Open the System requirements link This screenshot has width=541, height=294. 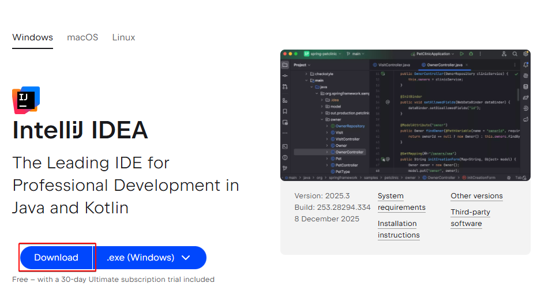pyautogui.click(x=401, y=202)
